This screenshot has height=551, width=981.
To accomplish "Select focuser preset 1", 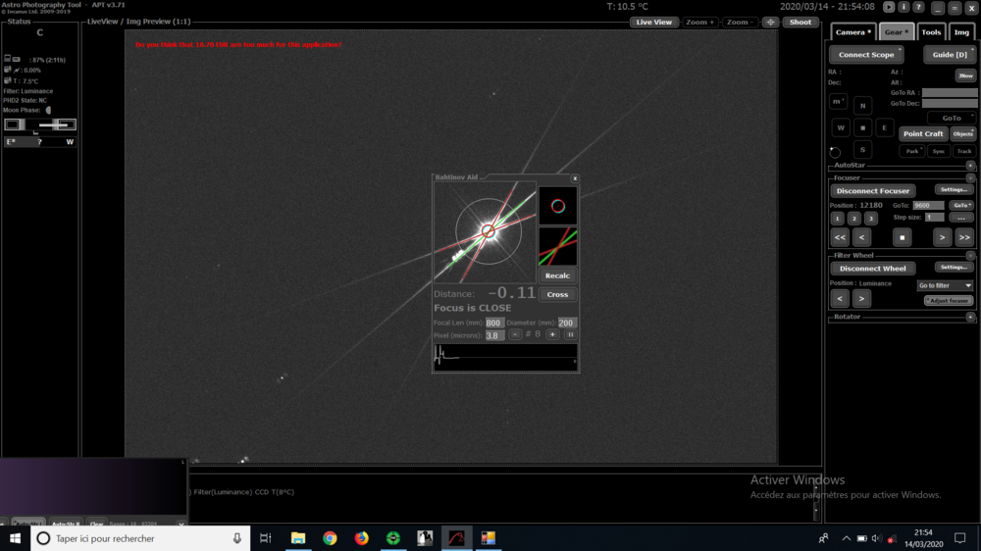I will [x=837, y=219].
